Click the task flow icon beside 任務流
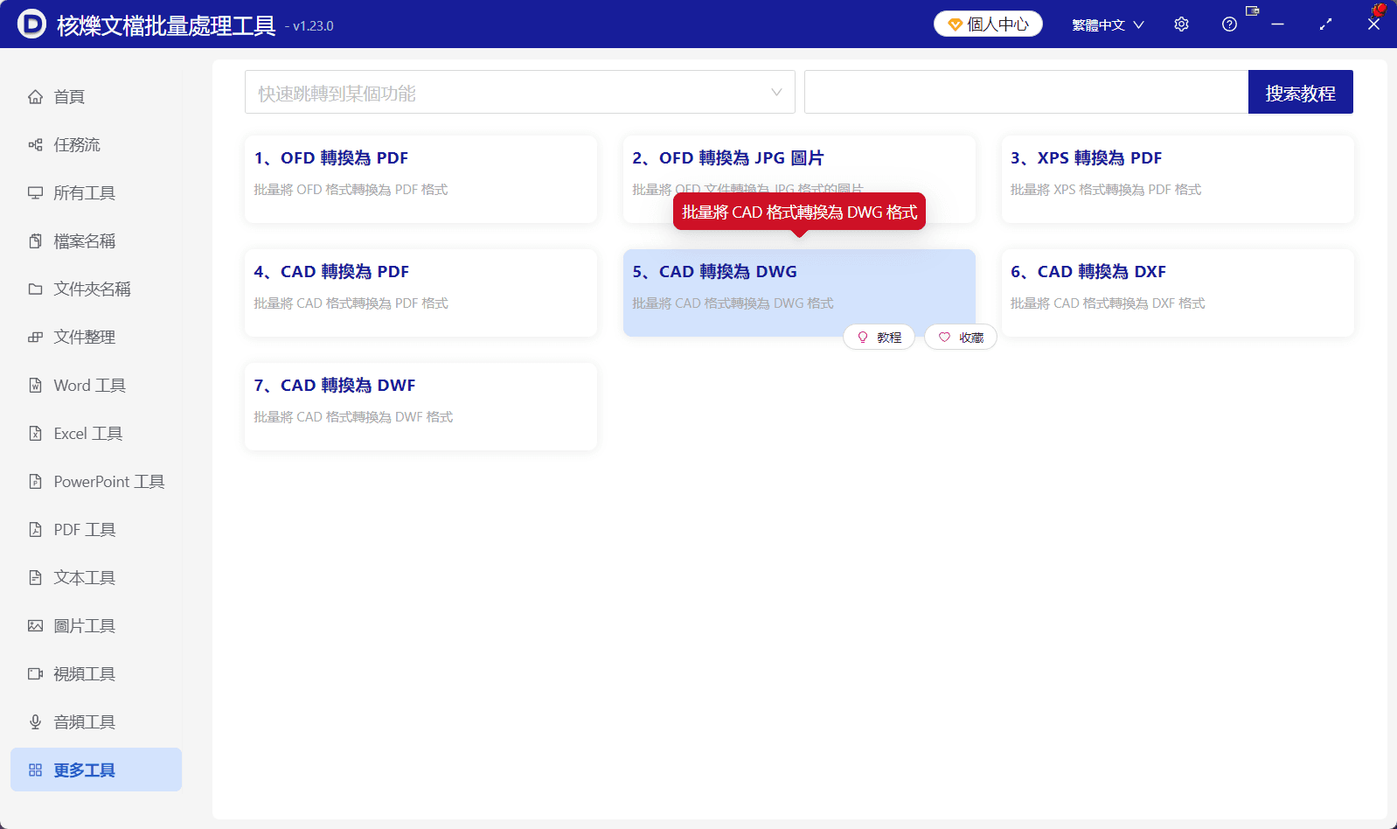 coord(35,144)
